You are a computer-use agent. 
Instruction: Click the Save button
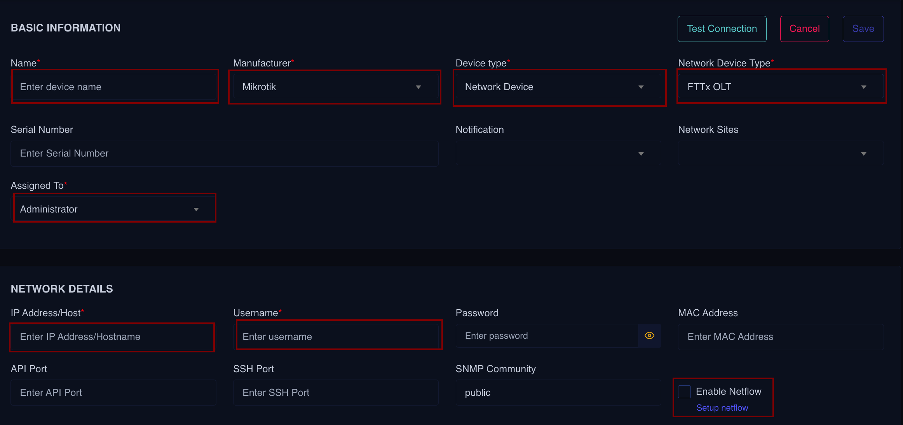click(863, 28)
